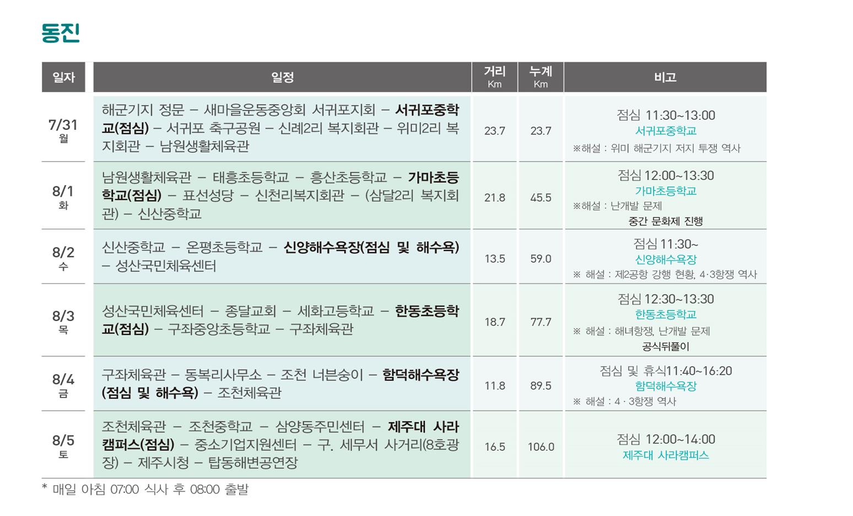Click '중간 문화제 진행' note
Viewport: 853px width, 516px height.
666,221
